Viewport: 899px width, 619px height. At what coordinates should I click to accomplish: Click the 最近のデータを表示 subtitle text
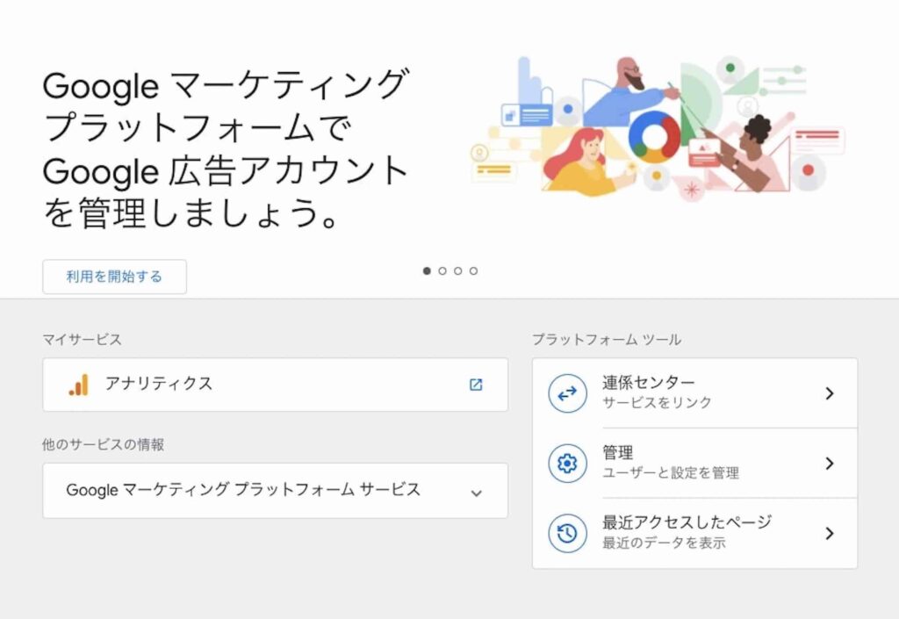coord(664,543)
